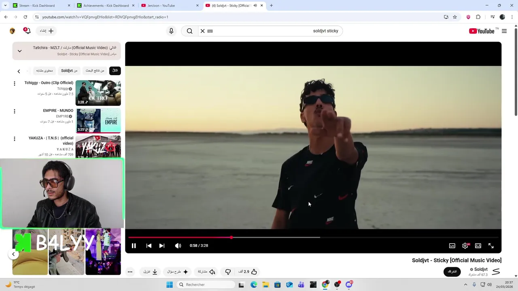Click the address bar URL

click(x=105, y=17)
